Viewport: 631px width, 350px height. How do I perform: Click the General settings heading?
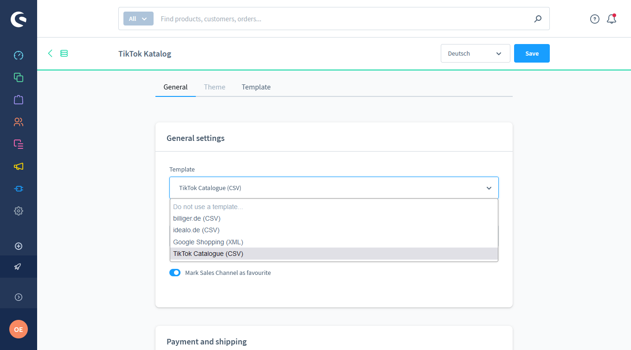point(195,138)
